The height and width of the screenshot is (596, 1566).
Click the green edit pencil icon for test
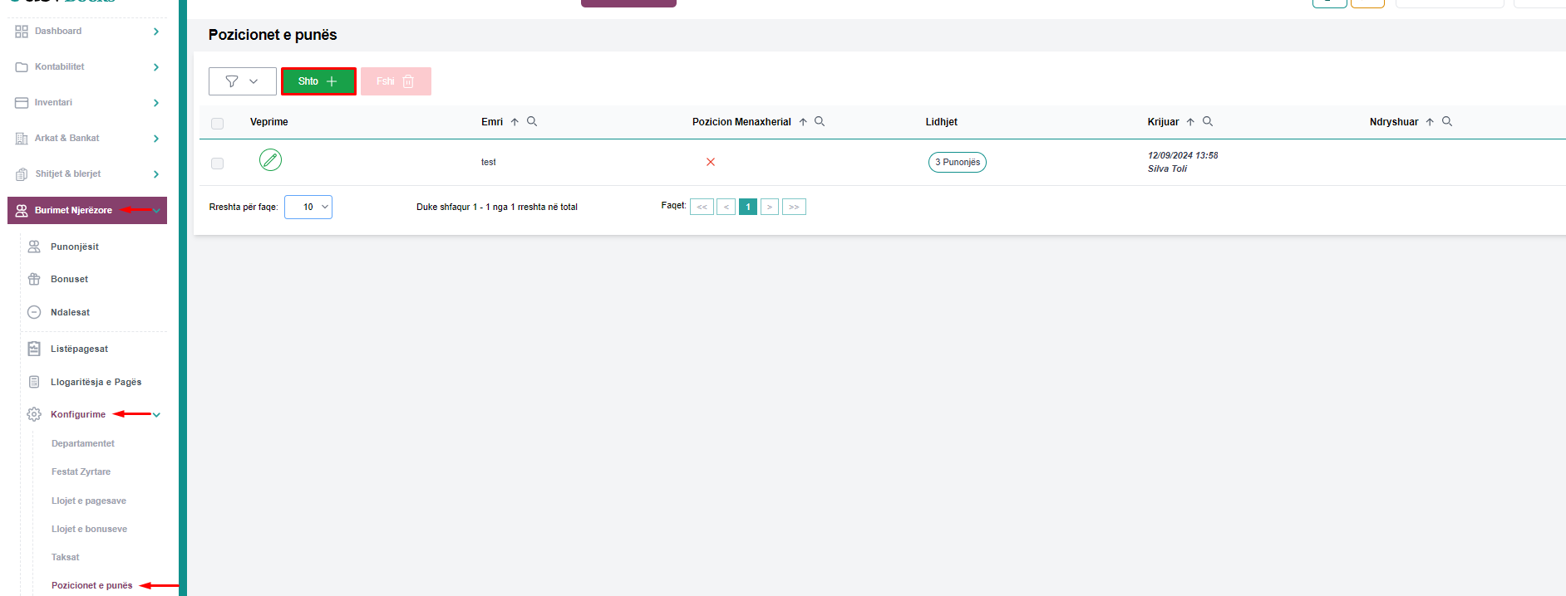coord(270,159)
